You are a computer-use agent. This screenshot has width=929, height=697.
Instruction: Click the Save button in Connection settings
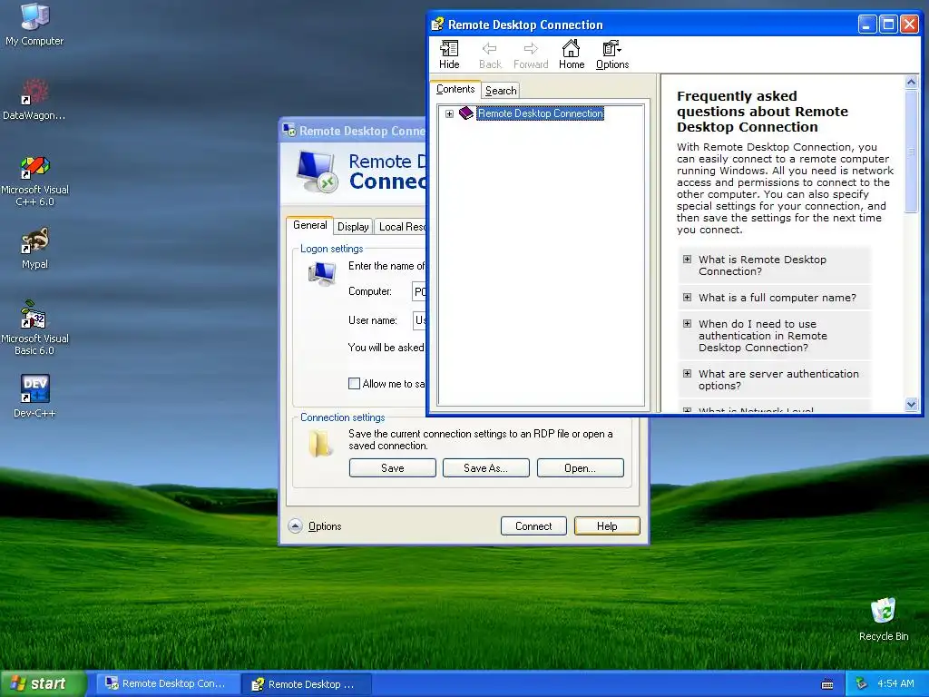pos(392,467)
